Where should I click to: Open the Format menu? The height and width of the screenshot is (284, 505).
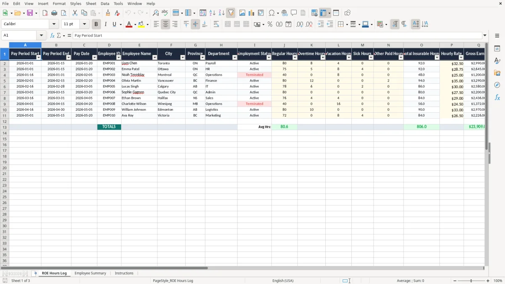[59, 3]
